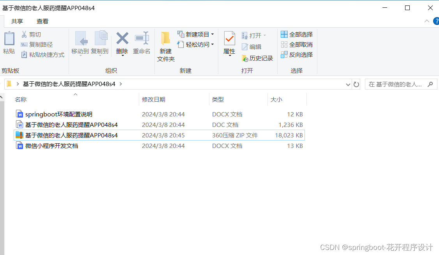Open the Properties dropdown arrow
The width and height of the screenshot is (439, 255).
click(x=230, y=56)
